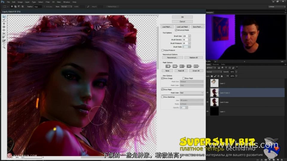Click OK in the Liquify dialog
This screenshot has height=161, width=287.
(x=182, y=17)
